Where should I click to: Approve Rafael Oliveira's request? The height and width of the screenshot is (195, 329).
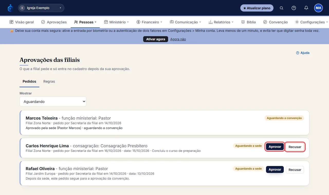[275, 170]
